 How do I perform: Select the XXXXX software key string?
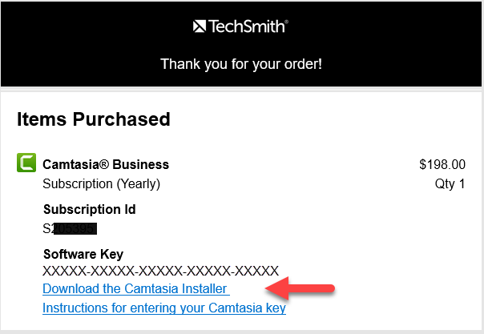click(x=160, y=271)
